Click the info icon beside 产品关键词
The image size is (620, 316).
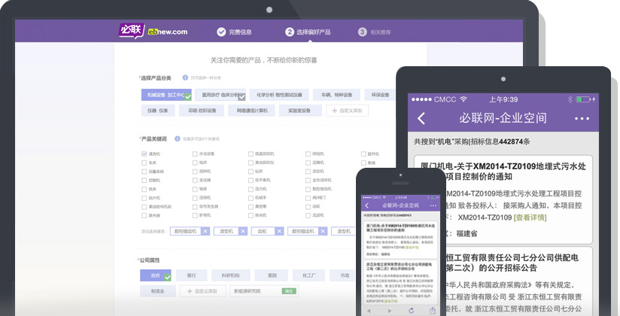point(176,138)
